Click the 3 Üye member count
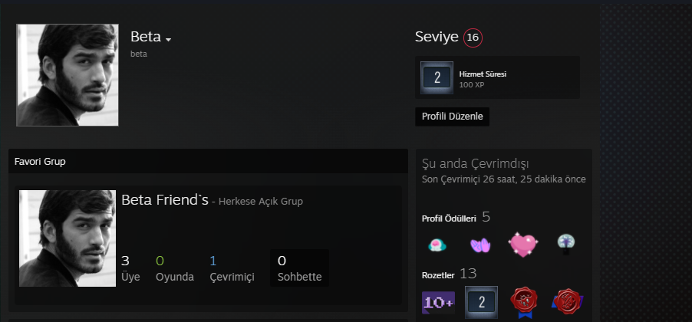 (x=130, y=268)
